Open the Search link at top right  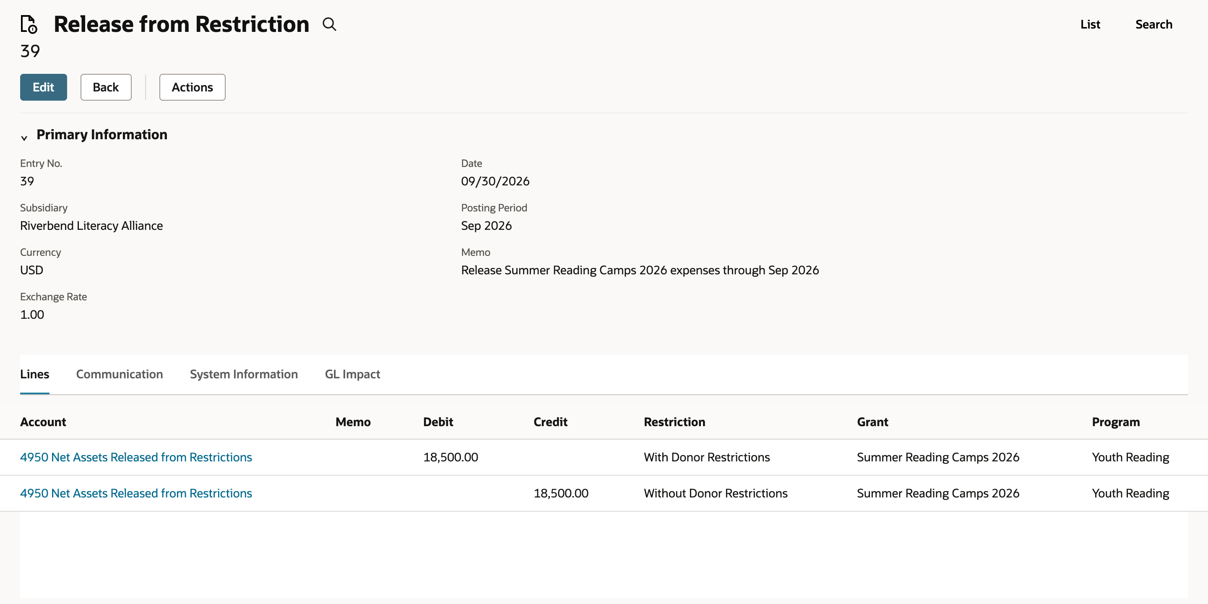tap(1153, 24)
